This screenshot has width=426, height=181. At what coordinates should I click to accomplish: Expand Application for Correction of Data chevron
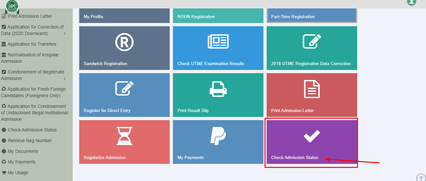(x=65, y=34)
